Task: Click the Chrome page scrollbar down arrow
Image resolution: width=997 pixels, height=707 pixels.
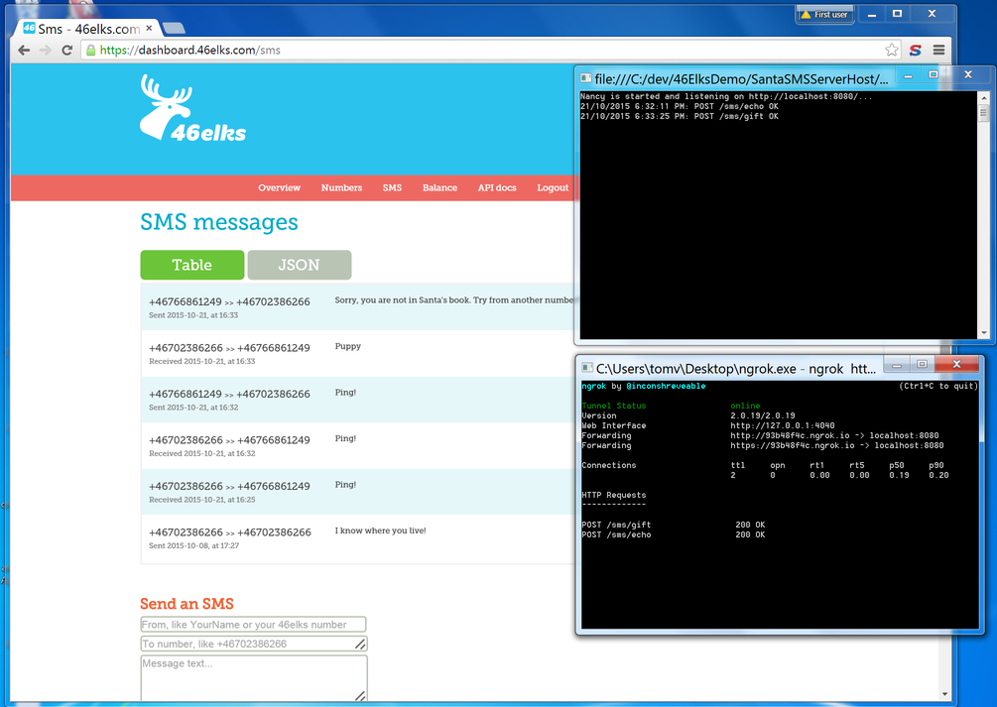Action: [944, 694]
